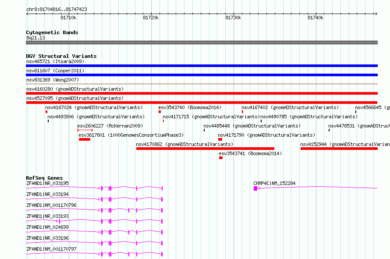Click the RefSeq Genes track title
This screenshot has width=390, height=259.
(x=44, y=178)
